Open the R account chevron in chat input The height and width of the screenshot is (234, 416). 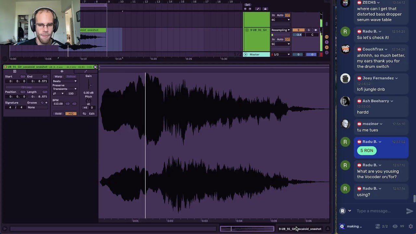[x=350, y=211]
